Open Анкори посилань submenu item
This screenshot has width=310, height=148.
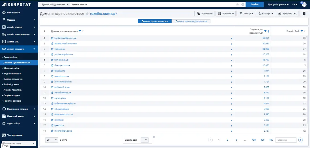click(12, 90)
